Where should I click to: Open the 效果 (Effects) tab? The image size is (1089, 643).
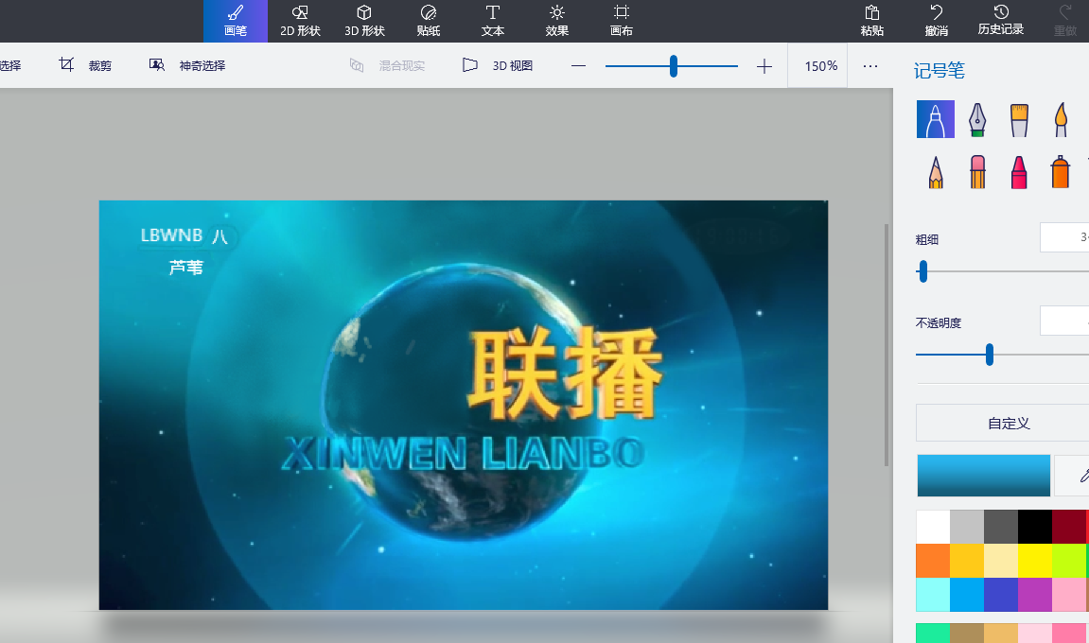click(x=557, y=21)
